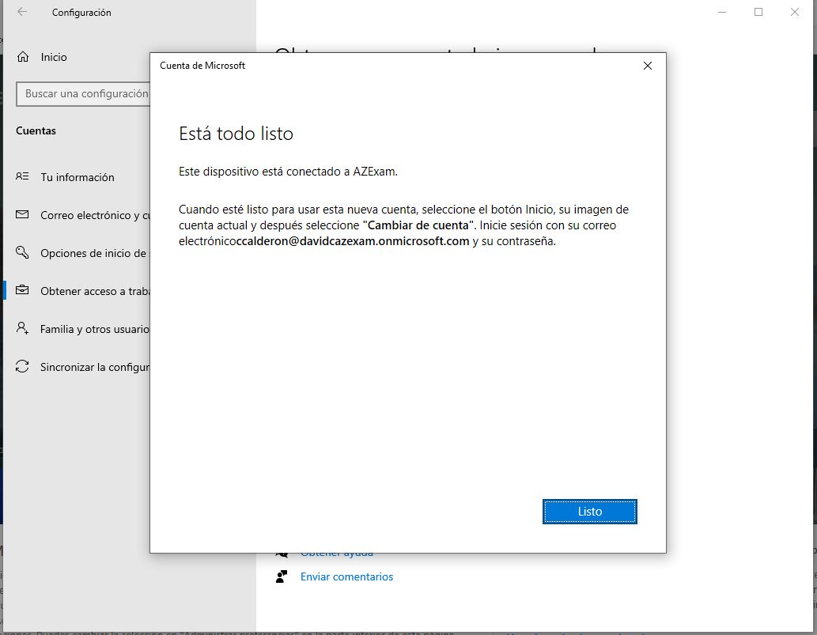Open the Inicio home icon
This screenshot has width=817, height=635.
[x=23, y=57]
